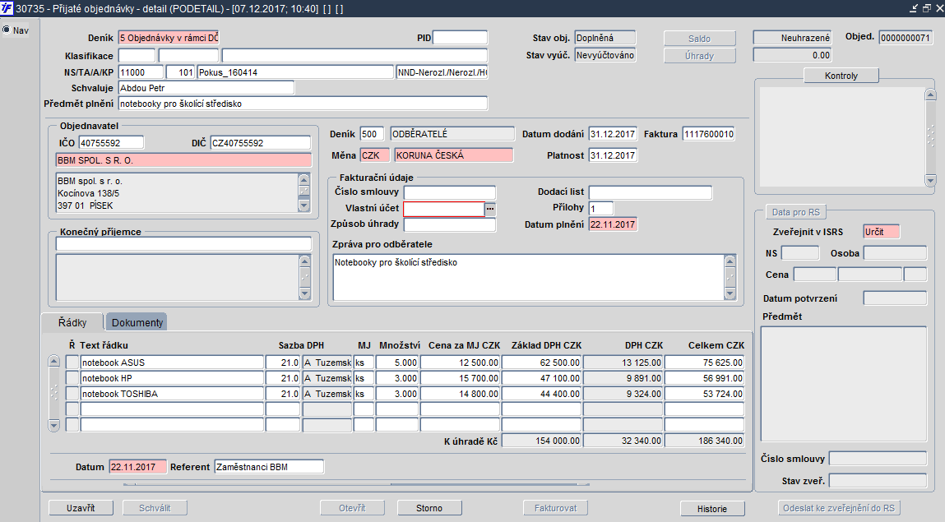945x522 pixels.
Task: Click the Historie button
Action: (711, 508)
